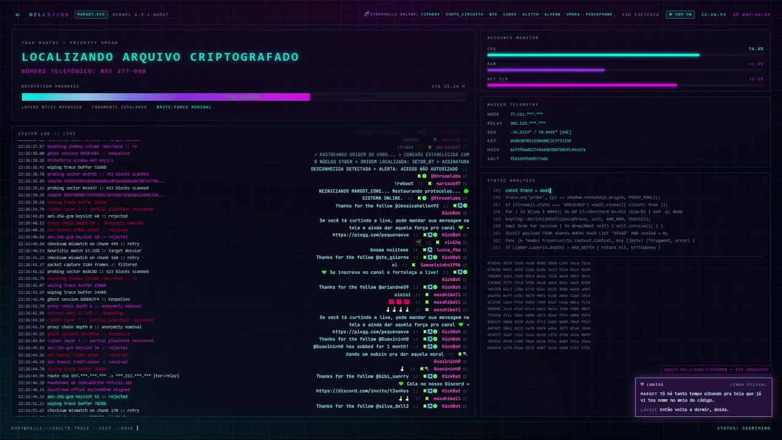Click username lucca_fba in chat

pyautogui.click(x=448, y=249)
